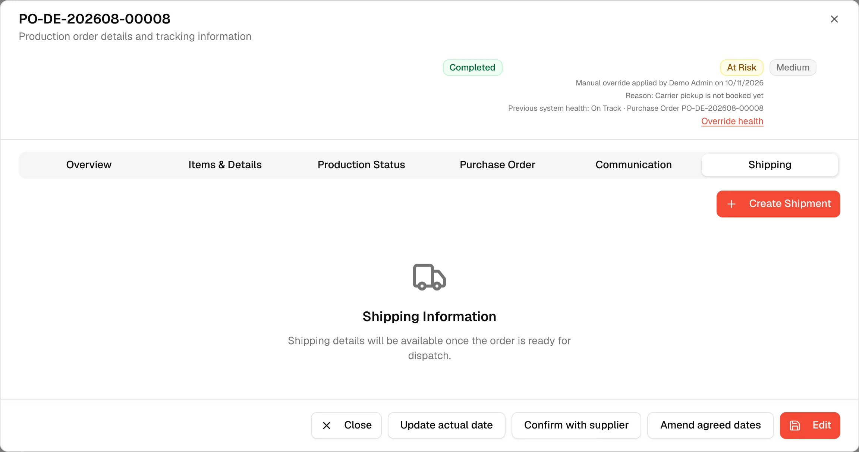Click the 'Shipping details will be available' message

(429, 348)
